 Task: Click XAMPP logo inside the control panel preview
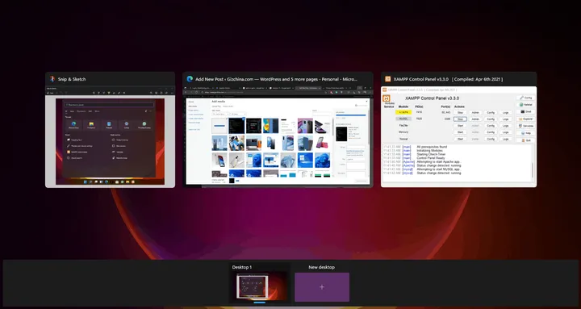(387, 98)
